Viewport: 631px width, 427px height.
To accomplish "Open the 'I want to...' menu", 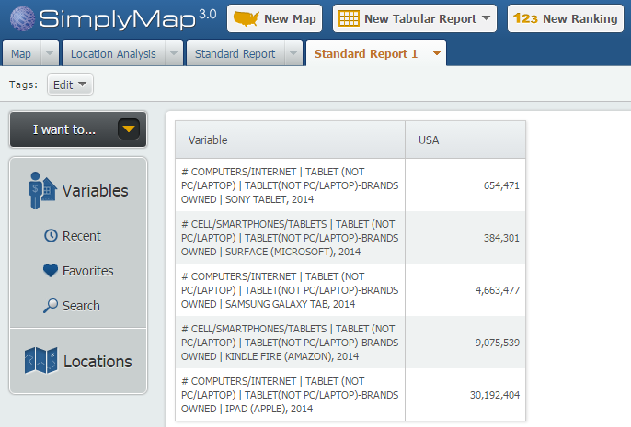I will (x=78, y=129).
